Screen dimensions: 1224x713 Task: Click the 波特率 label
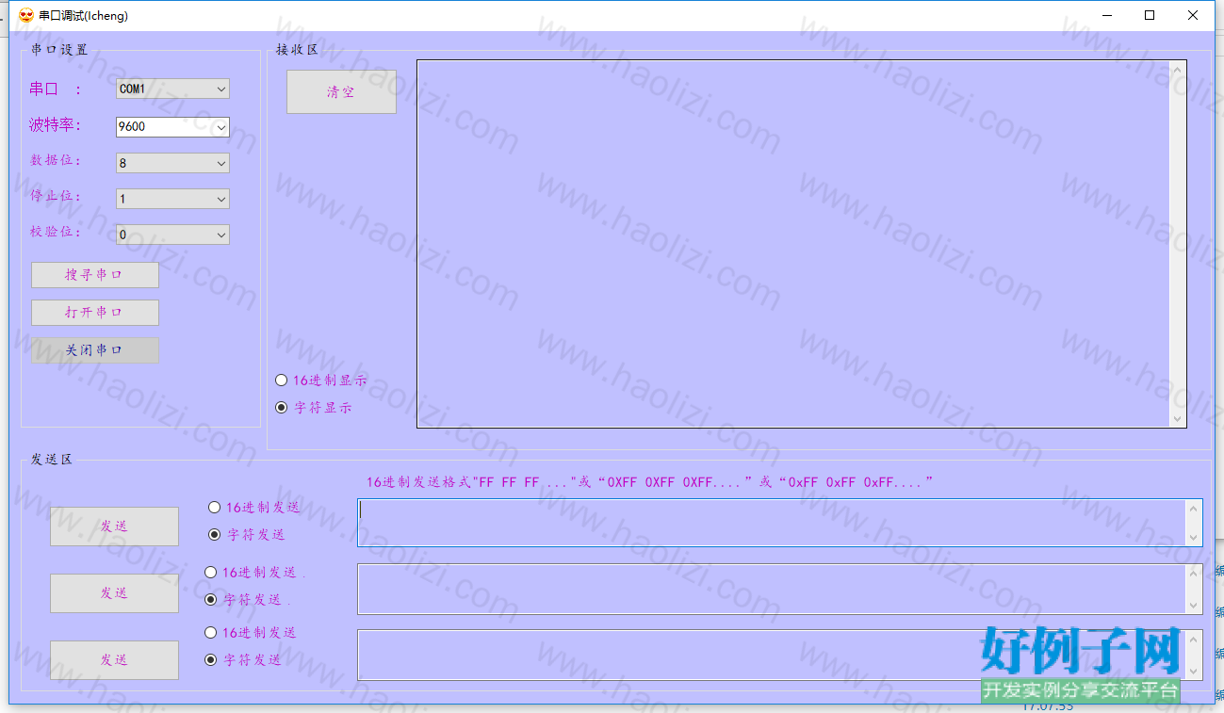click(56, 125)
